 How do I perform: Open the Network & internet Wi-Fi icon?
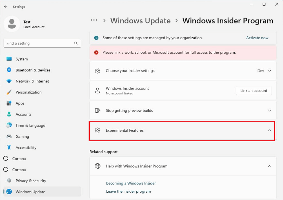[x=9, y=81]
